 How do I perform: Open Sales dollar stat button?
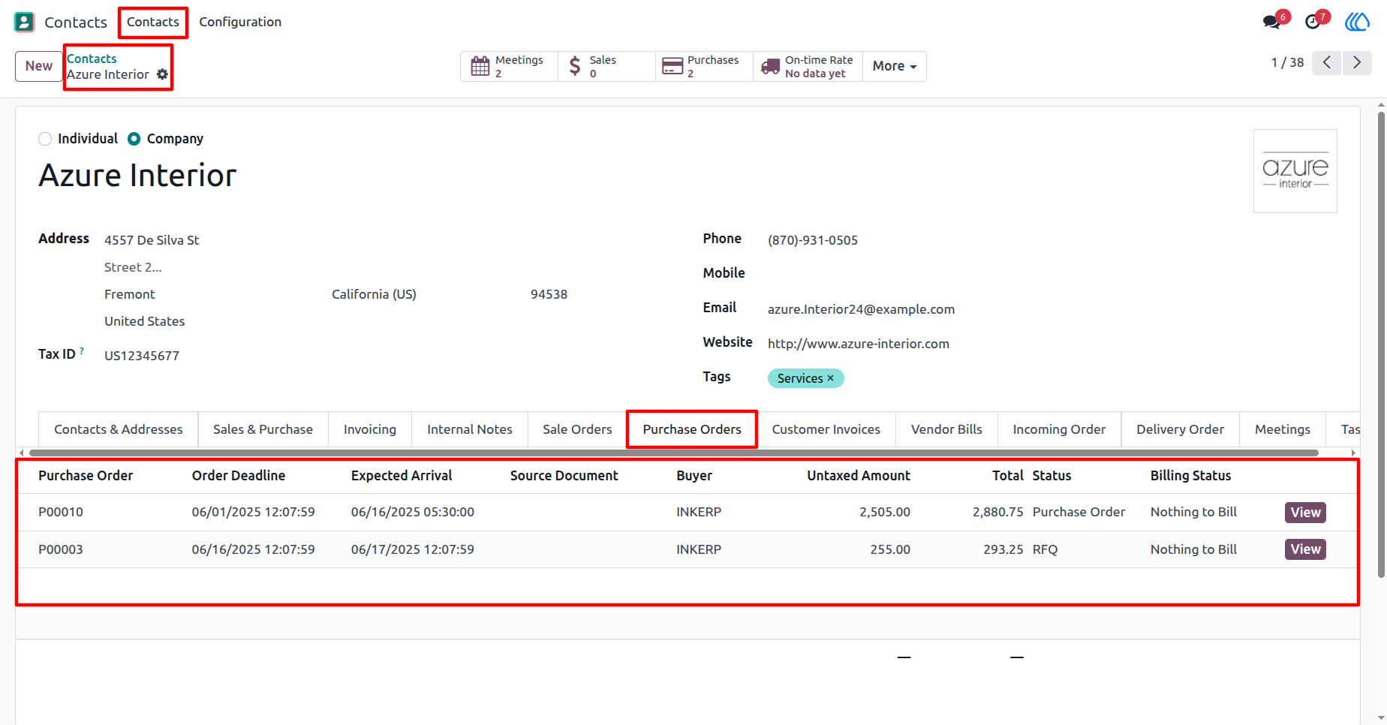point(606,66)
